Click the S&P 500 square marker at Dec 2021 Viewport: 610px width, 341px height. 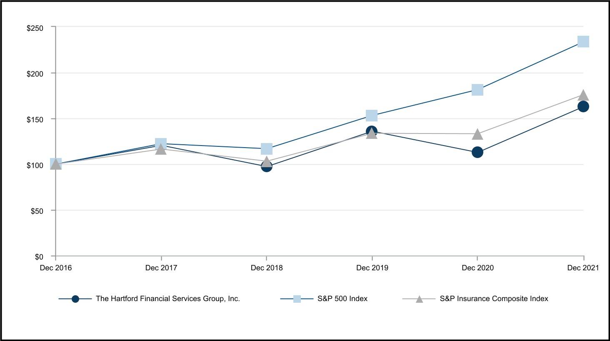(x=583, y=42)
